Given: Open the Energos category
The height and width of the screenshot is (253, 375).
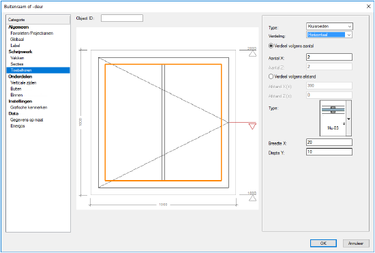Looking at the screenshot, I should [18, 126].
